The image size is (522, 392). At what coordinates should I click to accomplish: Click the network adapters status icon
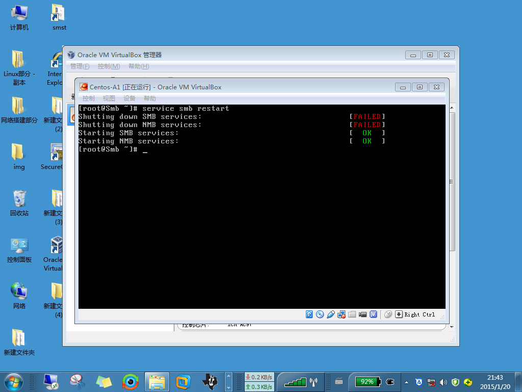341,314
